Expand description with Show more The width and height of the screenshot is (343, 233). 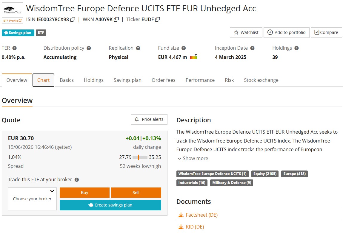pyautogui.click(x=193, y=158)
